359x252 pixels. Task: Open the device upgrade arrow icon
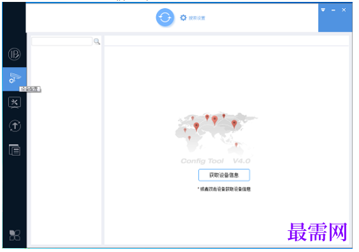(x=15, y=126)
